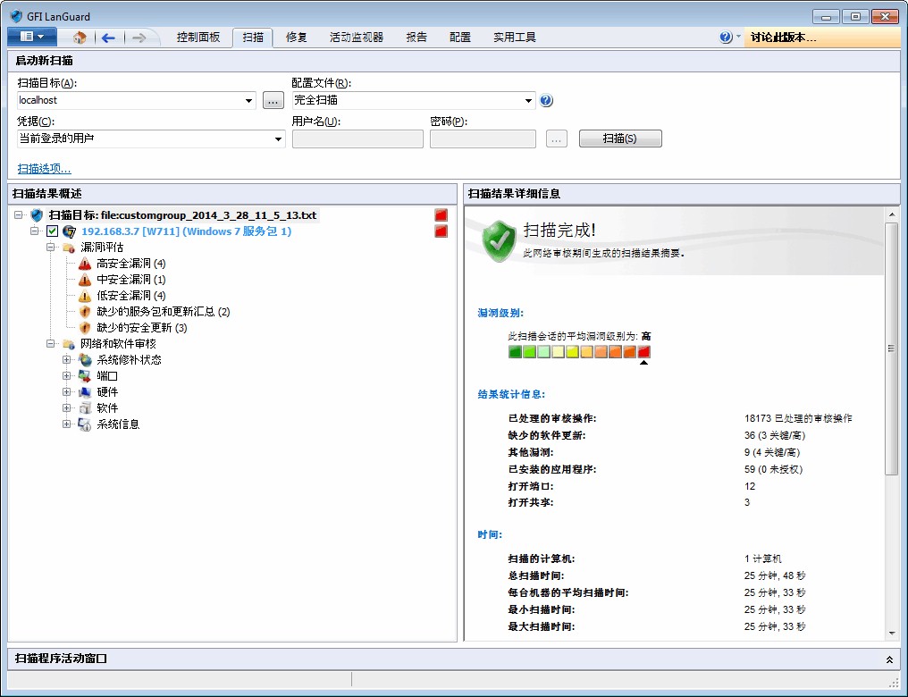Screen dimensions: 908x697
Task: Click the red square in vulnerability level bar
Action: pos(643,351)
